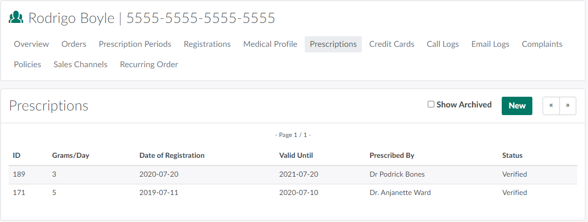588x222 pixels.
Task: Enable the Show Archived checkbox
Action: point(431,104)
